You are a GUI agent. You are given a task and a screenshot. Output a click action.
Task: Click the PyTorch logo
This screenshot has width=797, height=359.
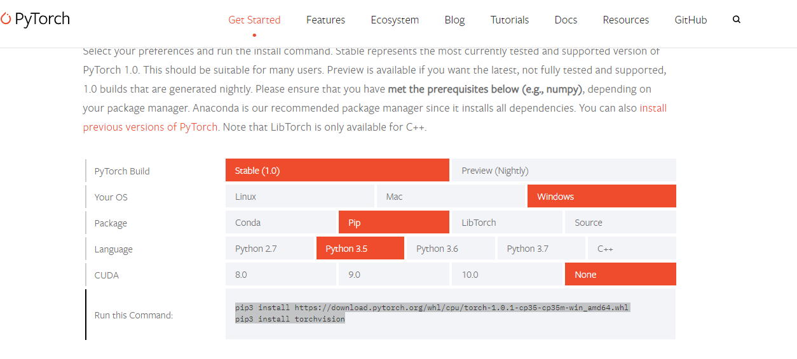click(35, 19)
